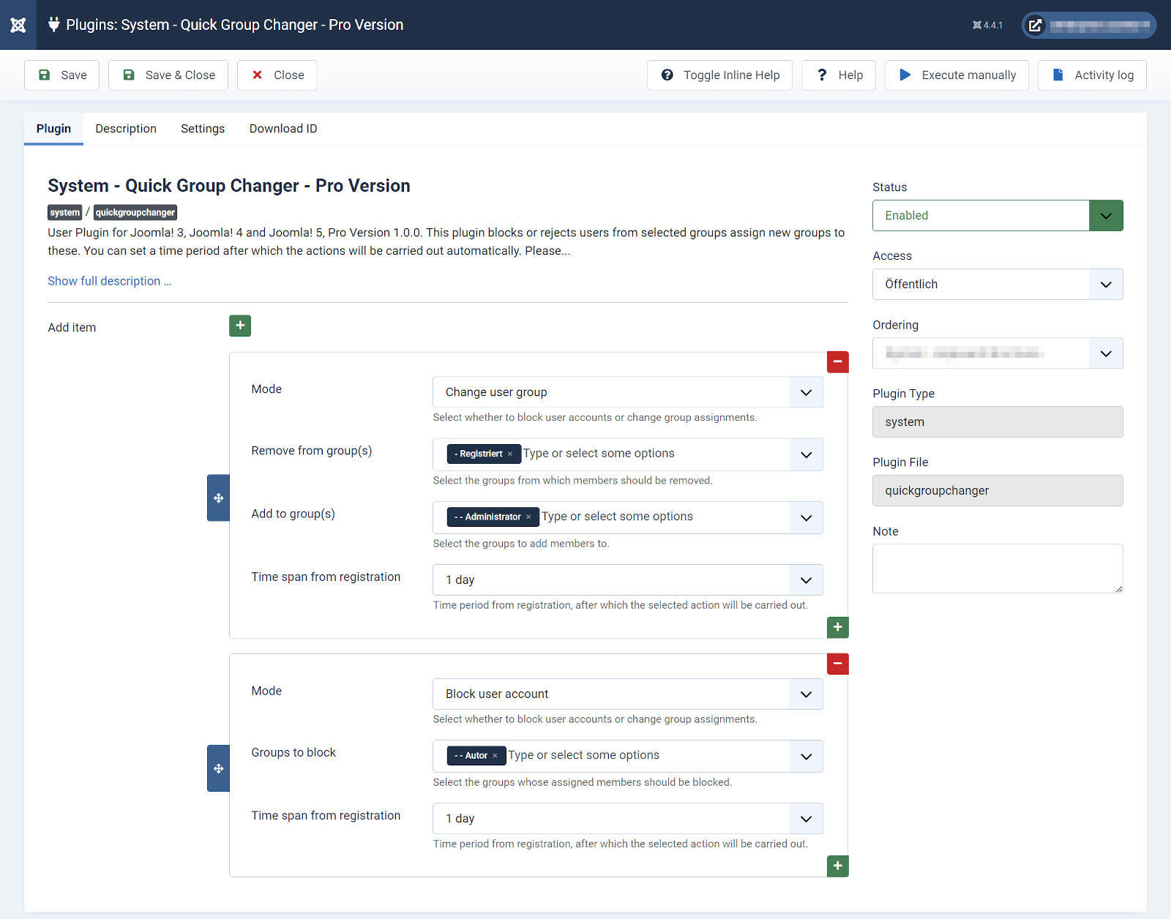Click inside the Note text field
Screen dimensions: 1171x919
997,569
